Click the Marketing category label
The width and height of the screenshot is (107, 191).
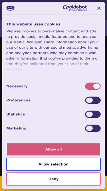(16, 128)
